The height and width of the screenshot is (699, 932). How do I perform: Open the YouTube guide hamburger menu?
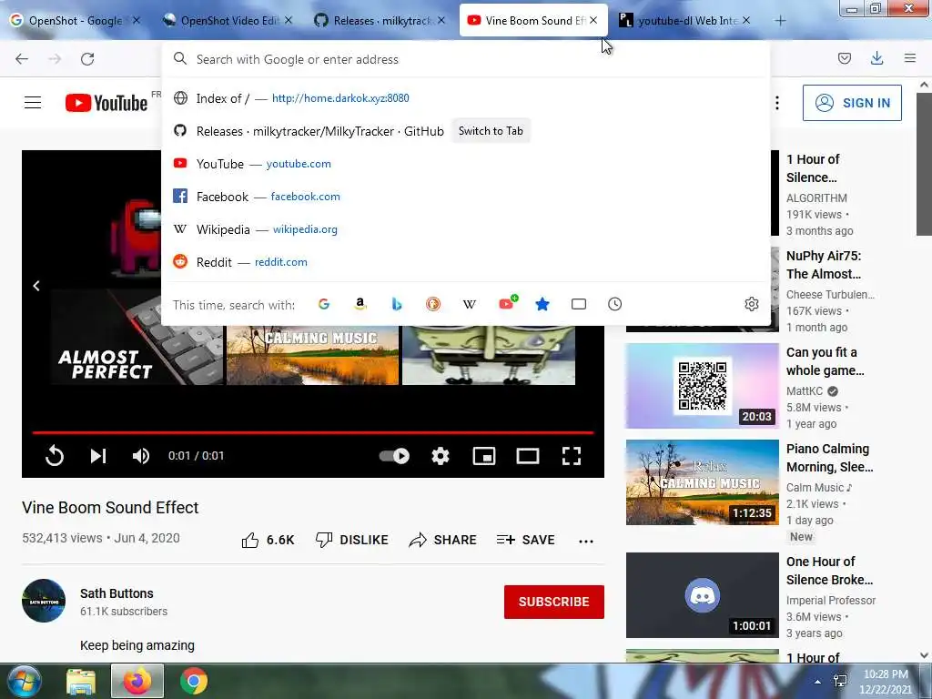(x=33, y=103)
